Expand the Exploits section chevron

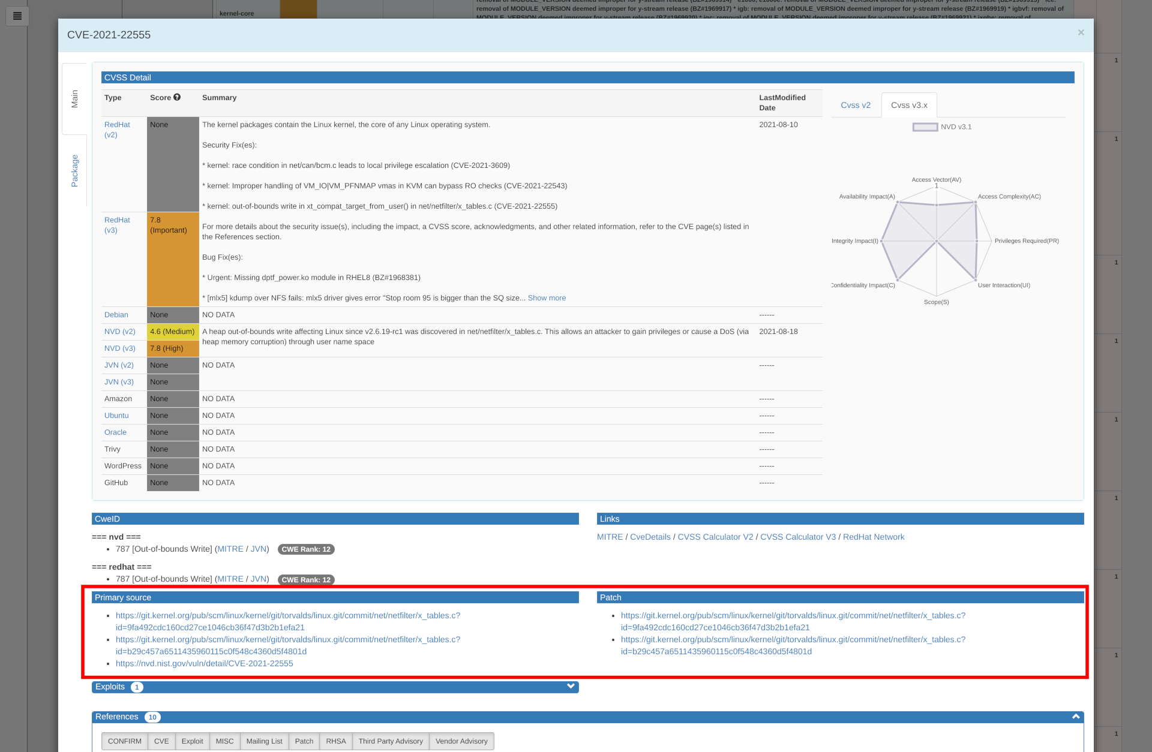coord(571,687)
